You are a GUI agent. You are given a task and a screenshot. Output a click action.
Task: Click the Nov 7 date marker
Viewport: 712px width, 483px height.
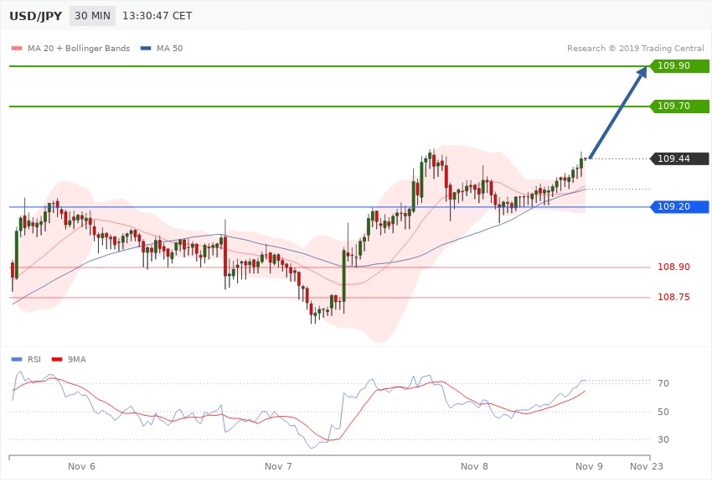pos(277,465)
